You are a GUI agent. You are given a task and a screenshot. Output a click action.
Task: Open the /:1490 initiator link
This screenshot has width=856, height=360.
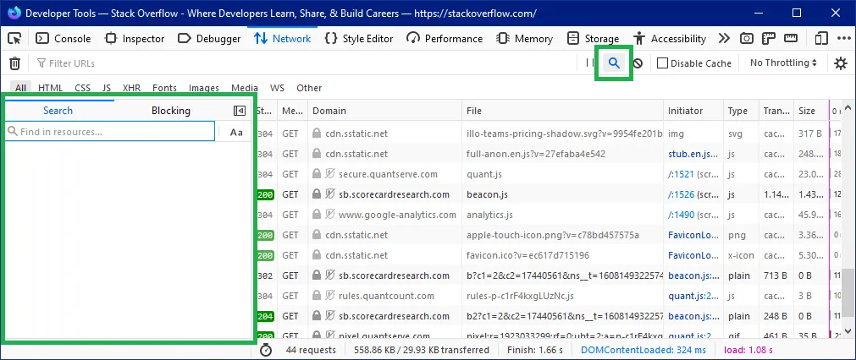[682, 215]
